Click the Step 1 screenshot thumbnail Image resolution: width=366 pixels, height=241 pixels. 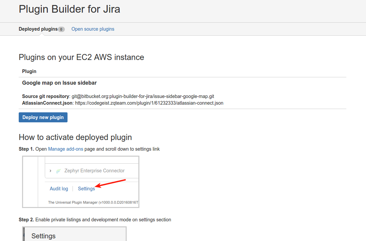point(81,182)
